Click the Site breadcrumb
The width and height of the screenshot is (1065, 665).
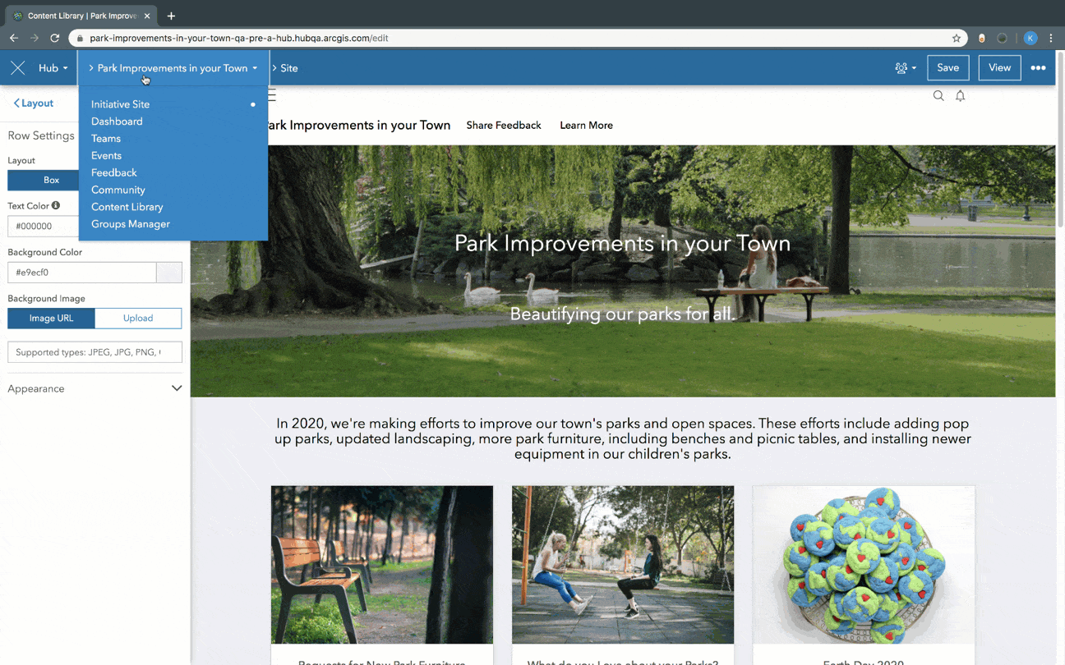coord(289,68)
